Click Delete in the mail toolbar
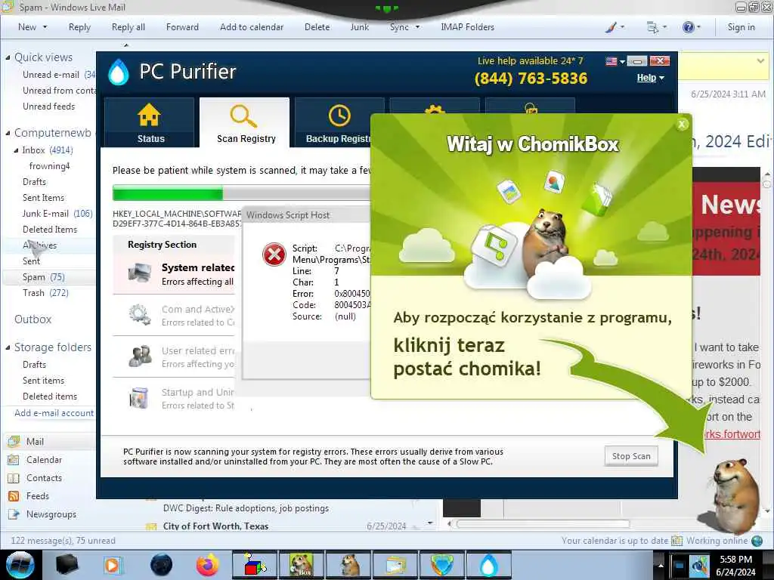Viewport: 774px width, 580px height. pos(317,27)
